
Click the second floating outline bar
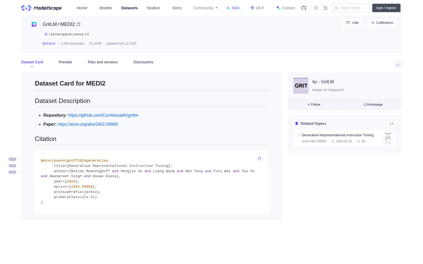point(12,166)
